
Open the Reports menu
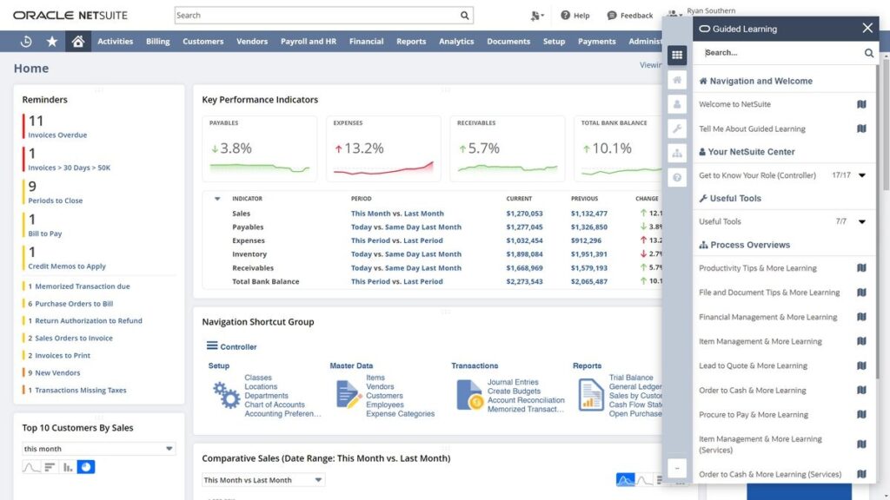(x=411, y=42)
